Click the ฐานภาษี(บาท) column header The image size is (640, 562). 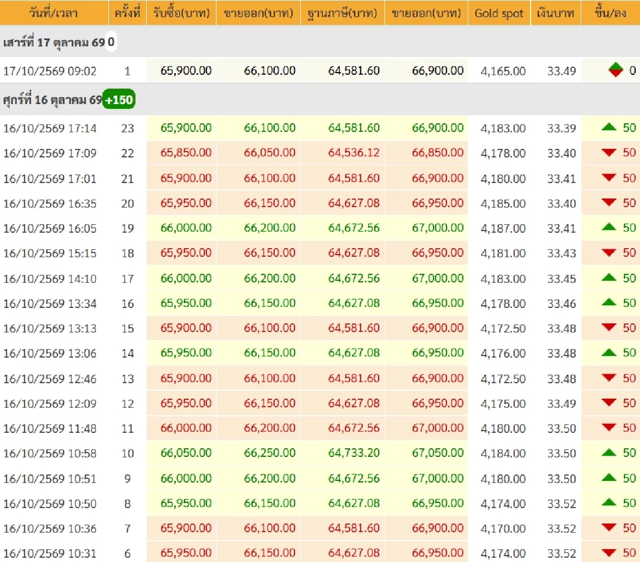(x=342, y=13)
